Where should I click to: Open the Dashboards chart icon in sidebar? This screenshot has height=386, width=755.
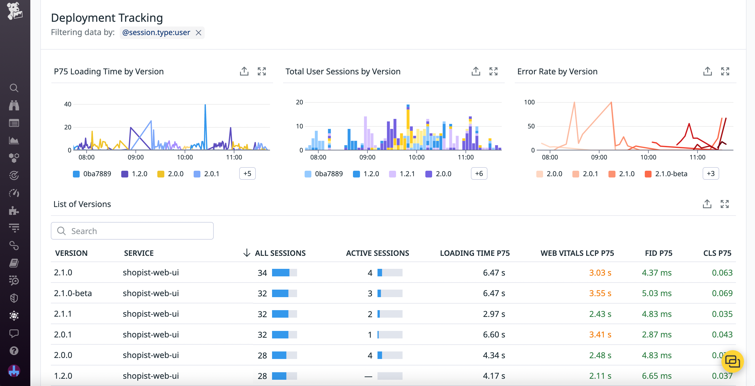click(14, 141)
